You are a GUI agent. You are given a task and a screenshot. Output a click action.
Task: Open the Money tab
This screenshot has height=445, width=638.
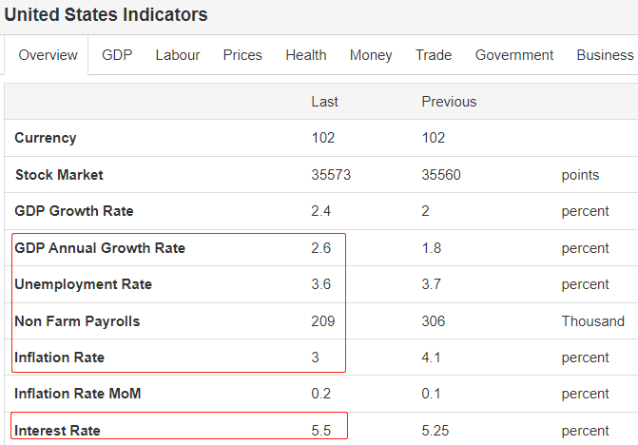coord(371,55)
